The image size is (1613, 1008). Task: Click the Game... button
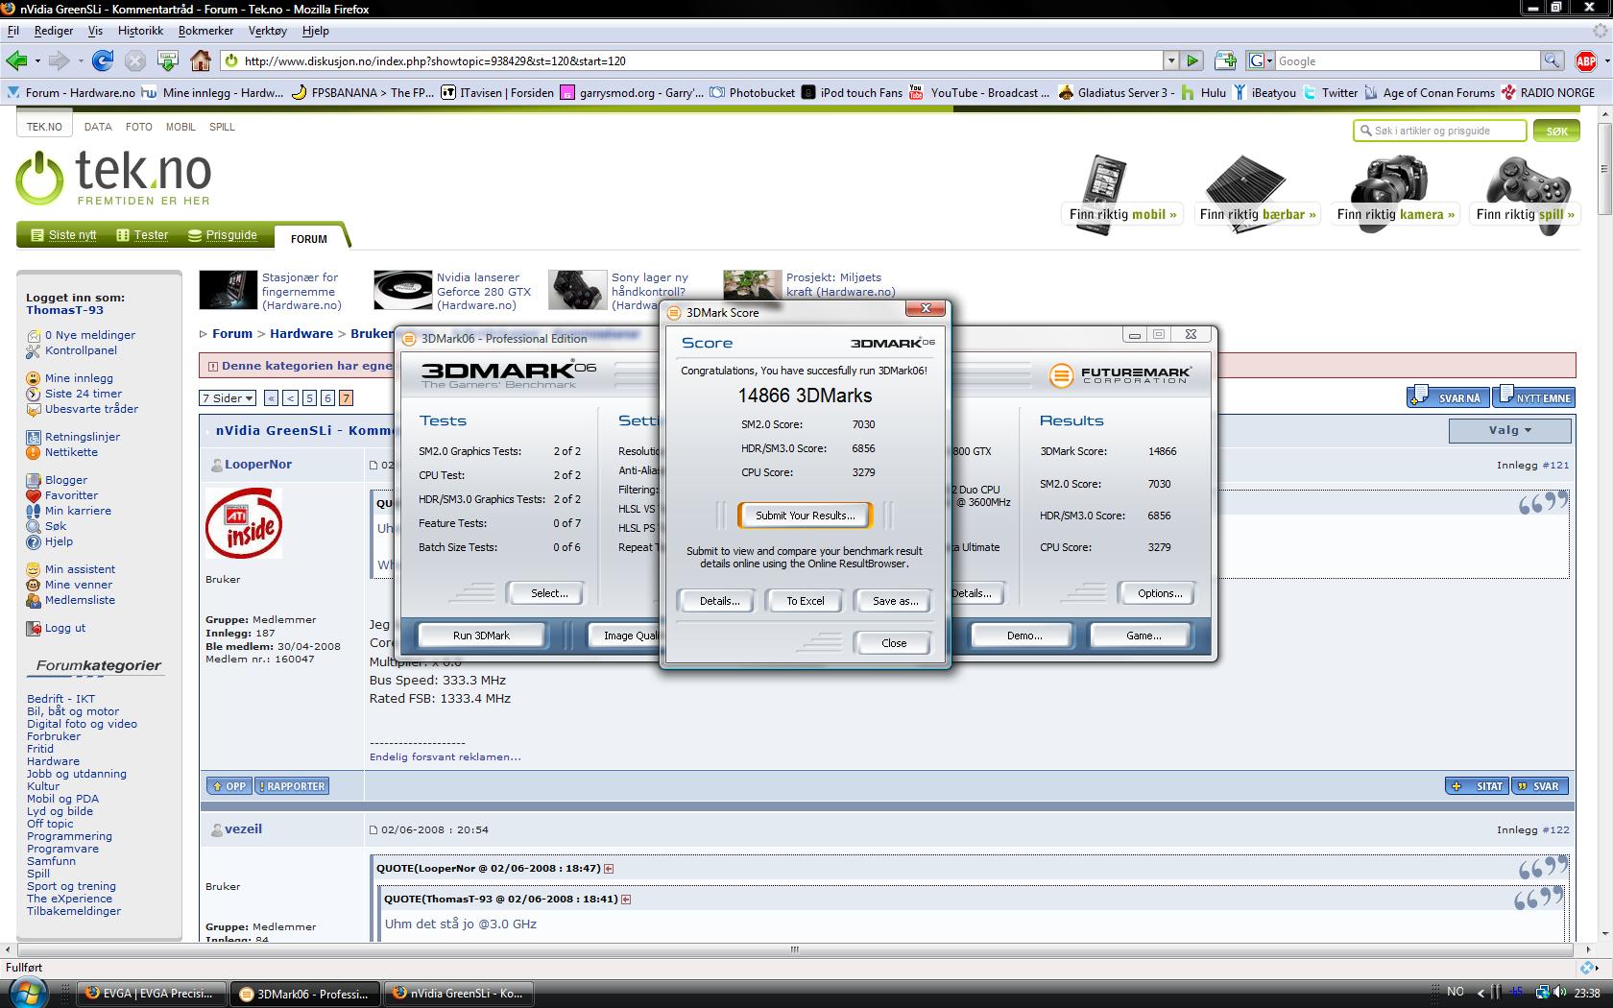1143,636
